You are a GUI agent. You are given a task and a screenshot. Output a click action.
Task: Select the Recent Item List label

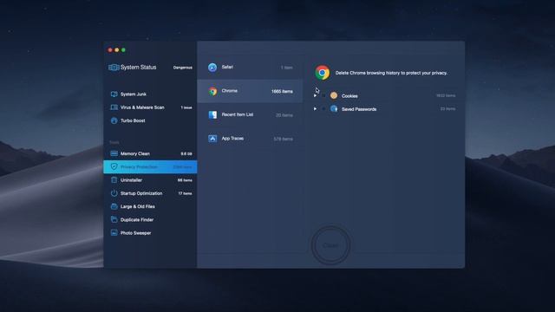tap(238, 114)
